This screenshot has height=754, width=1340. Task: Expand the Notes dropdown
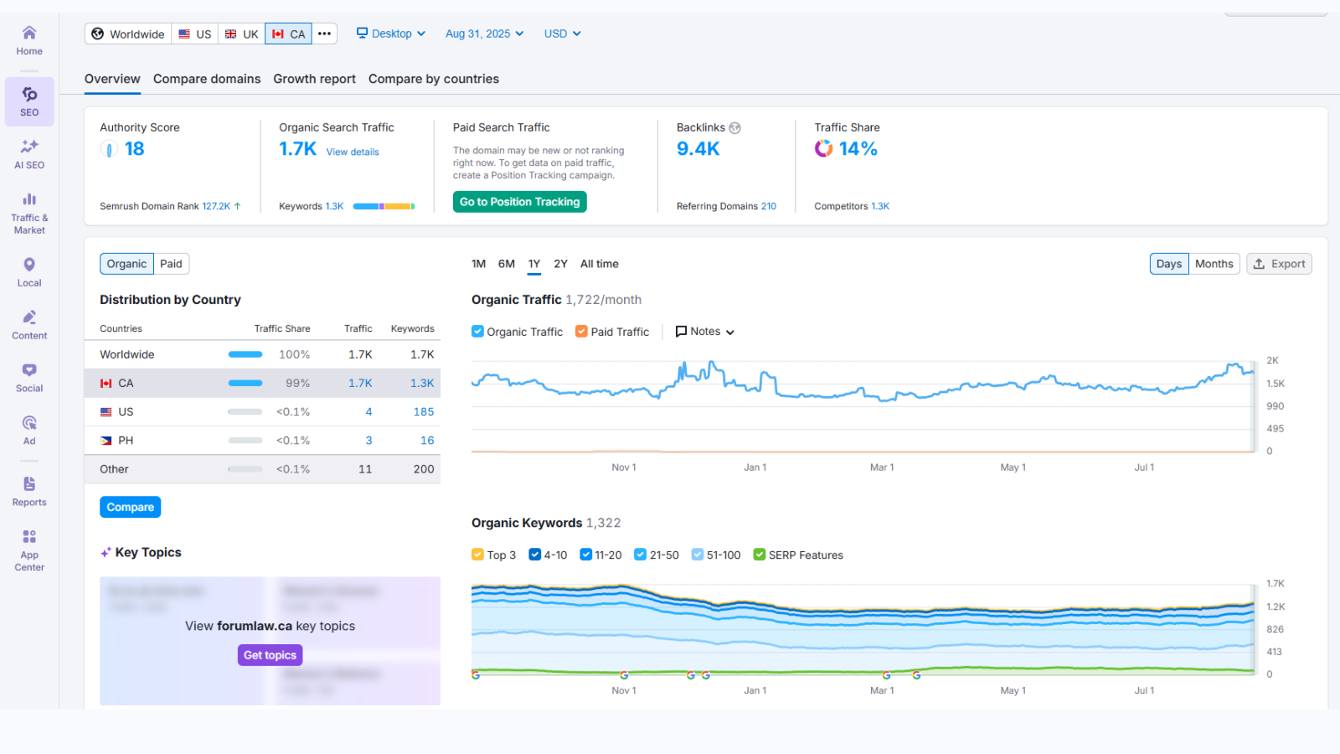click(x=705, y=332)
